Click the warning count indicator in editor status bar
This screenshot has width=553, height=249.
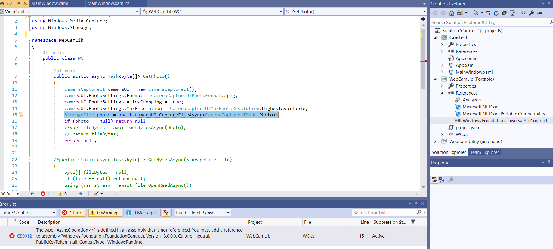(63, 194)
